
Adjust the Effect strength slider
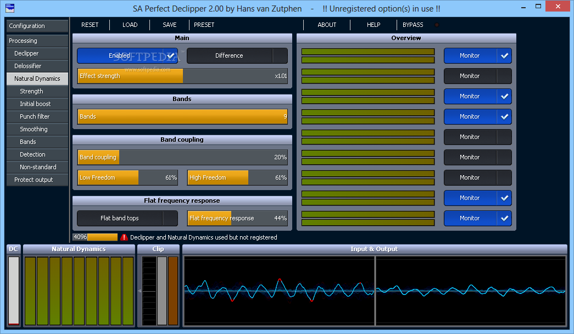pyautogui.click(x=182, y=76)
